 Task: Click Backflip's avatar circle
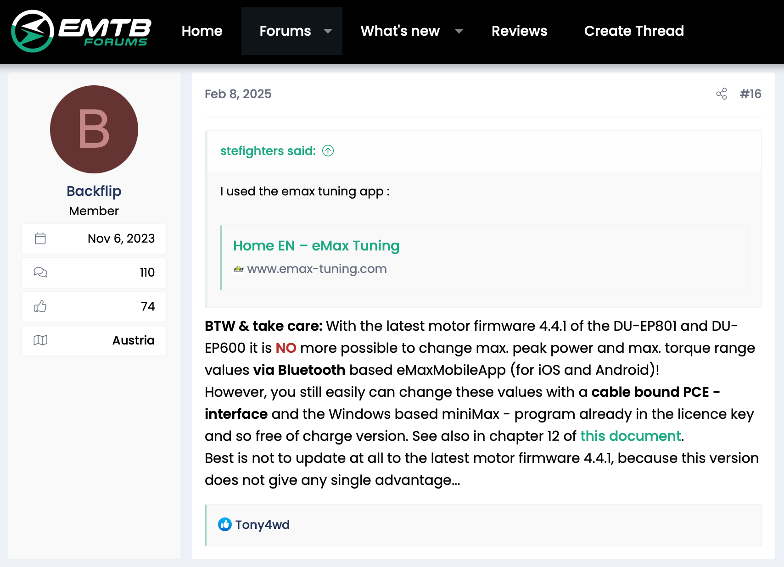coord(94,129)
